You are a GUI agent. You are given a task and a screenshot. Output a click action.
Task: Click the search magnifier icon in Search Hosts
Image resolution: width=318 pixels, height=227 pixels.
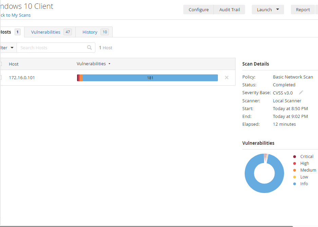[89, 48]
